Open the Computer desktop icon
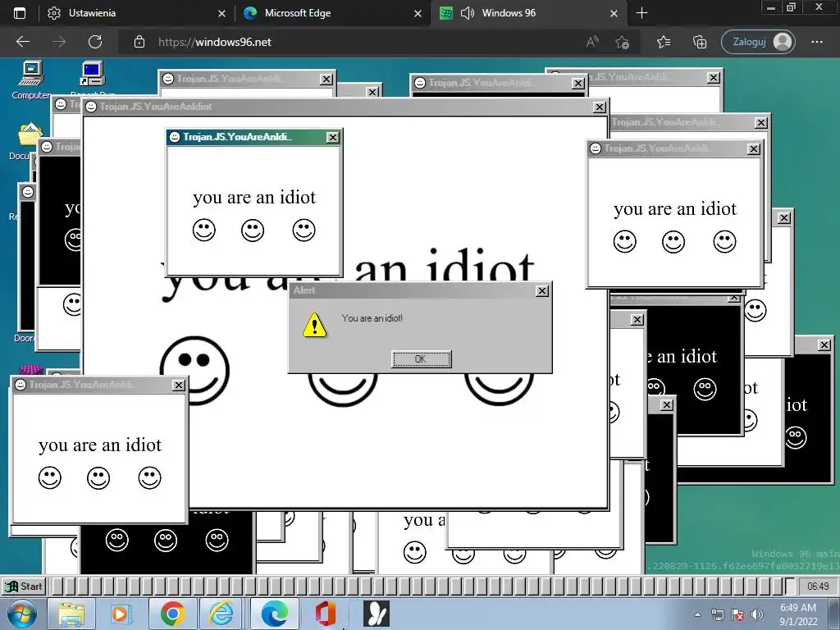Screen dimensions: 840x630 pos(31,80)
